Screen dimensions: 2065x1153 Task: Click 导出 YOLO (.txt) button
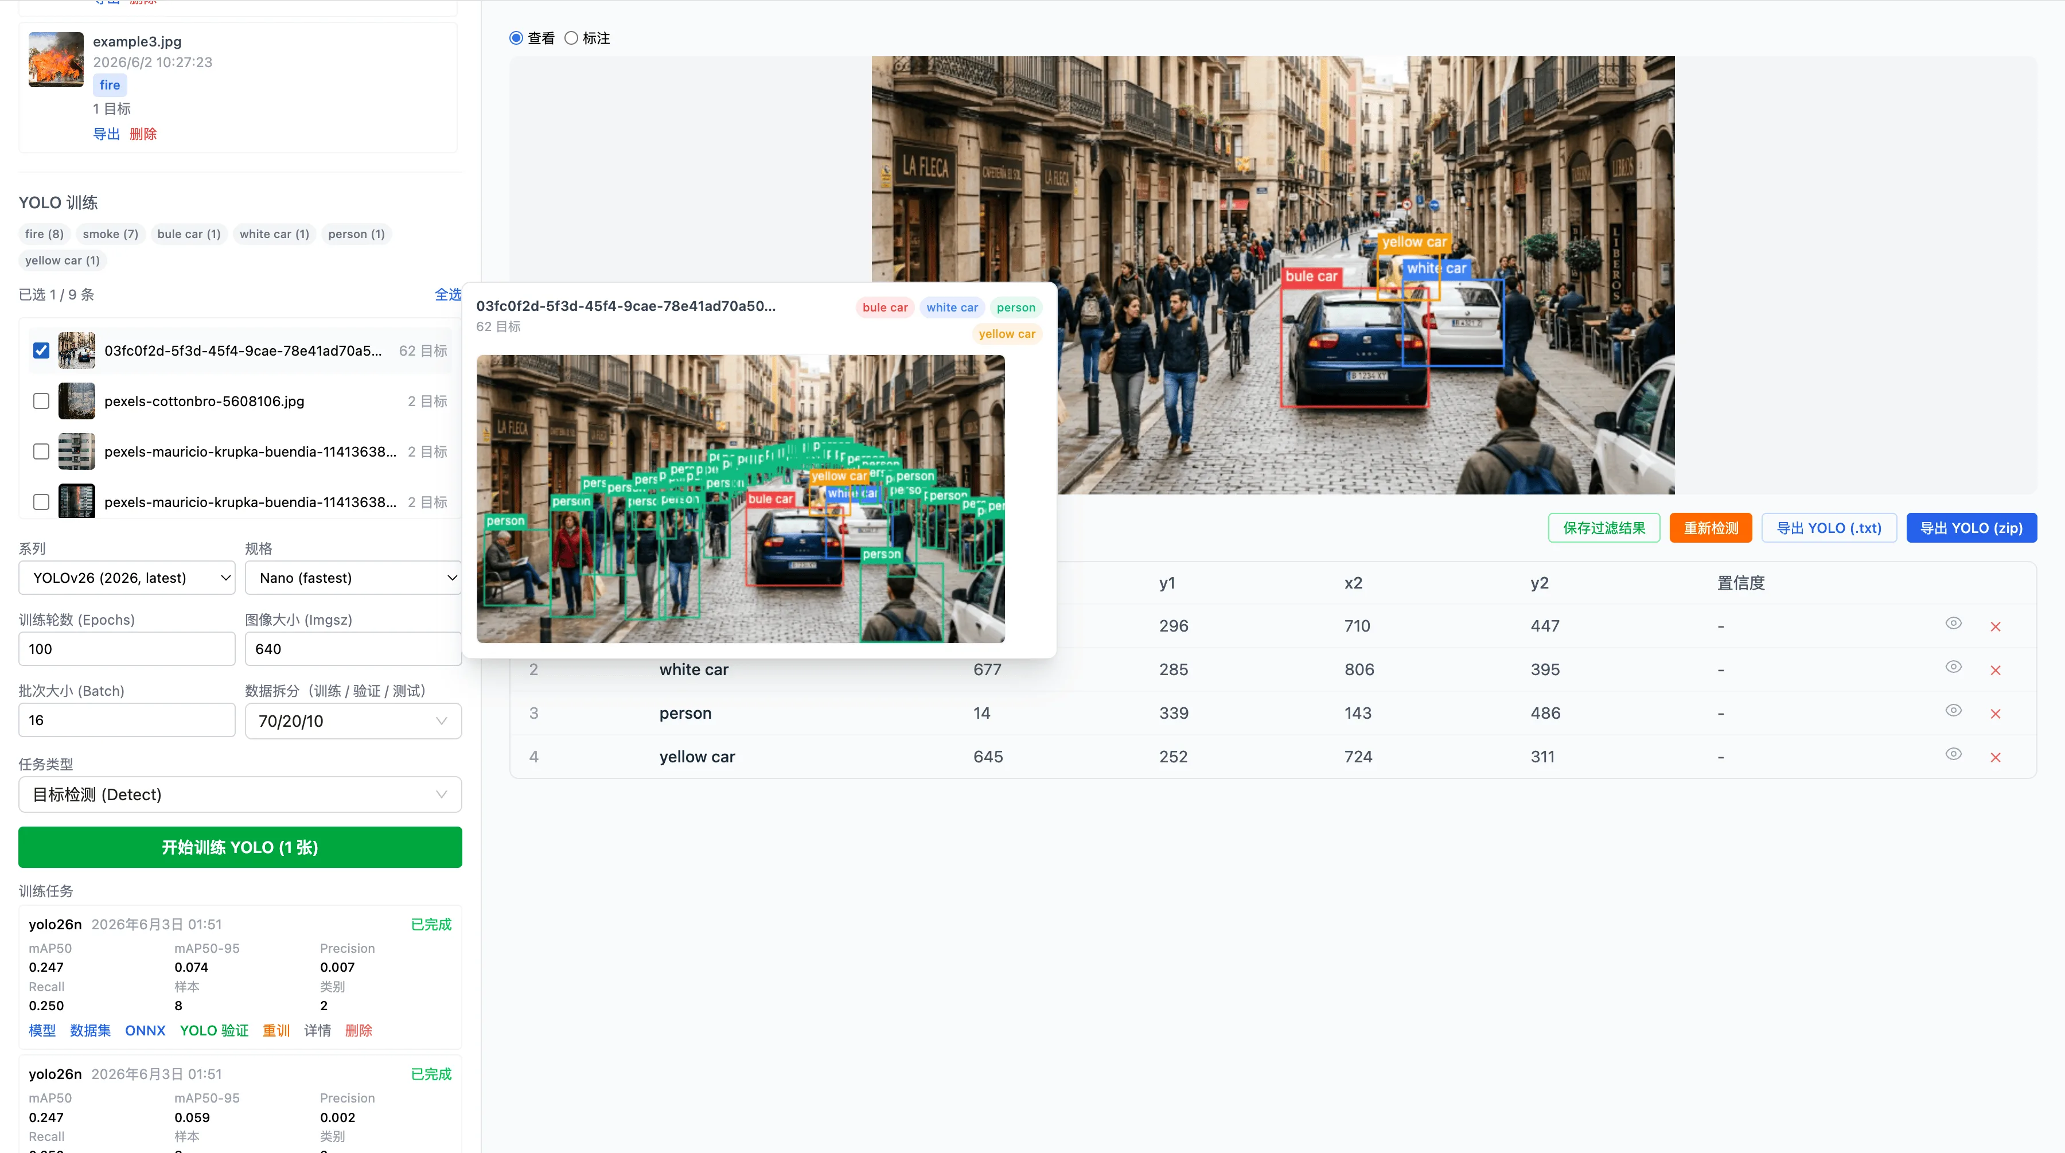[x=1829, y=528]
